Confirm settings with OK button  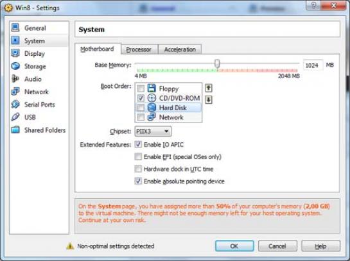coord(234,246)
